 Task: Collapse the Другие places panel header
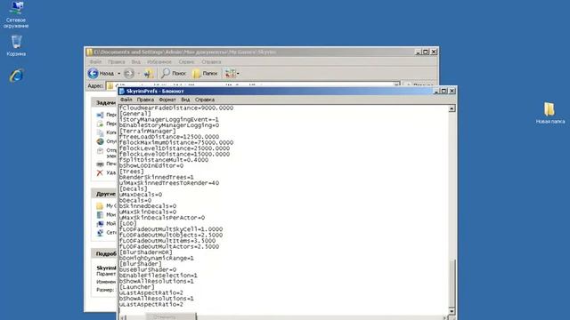[104, 194]
